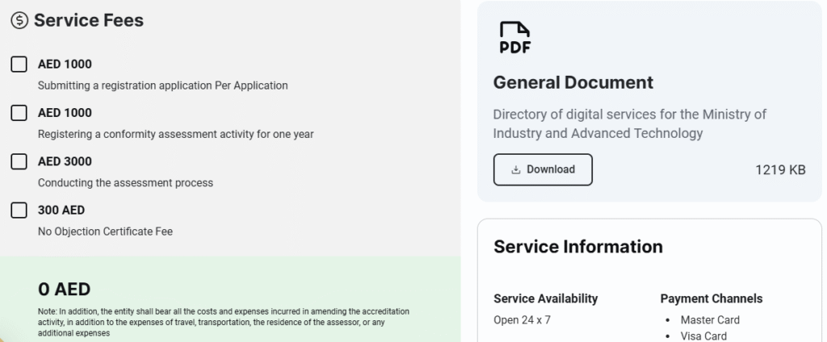Select the 300 AED No Objection Certificate checkbox

pyautogui.click(x=19, y=211)
